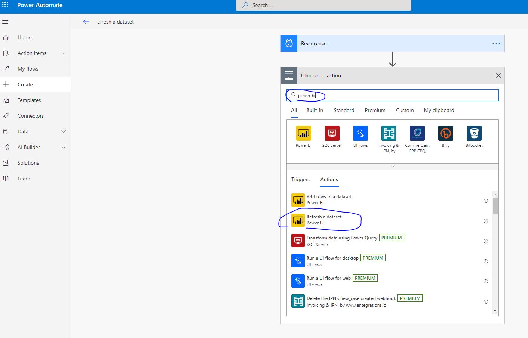This screenshot has height=338, width=528.
Task: Open My flows in sidebar
Action: point(28,69)
